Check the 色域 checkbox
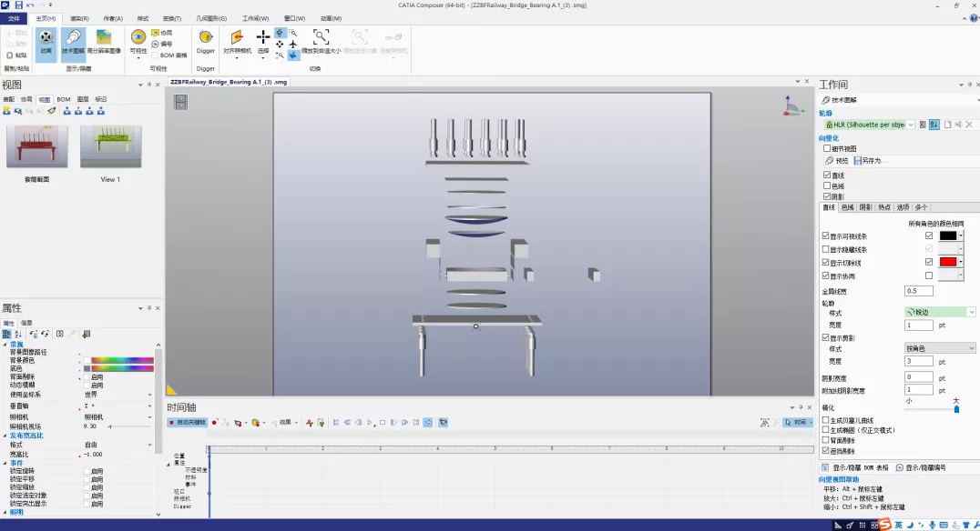The width and height of the screenshot is (980, 531). [827, 185]
